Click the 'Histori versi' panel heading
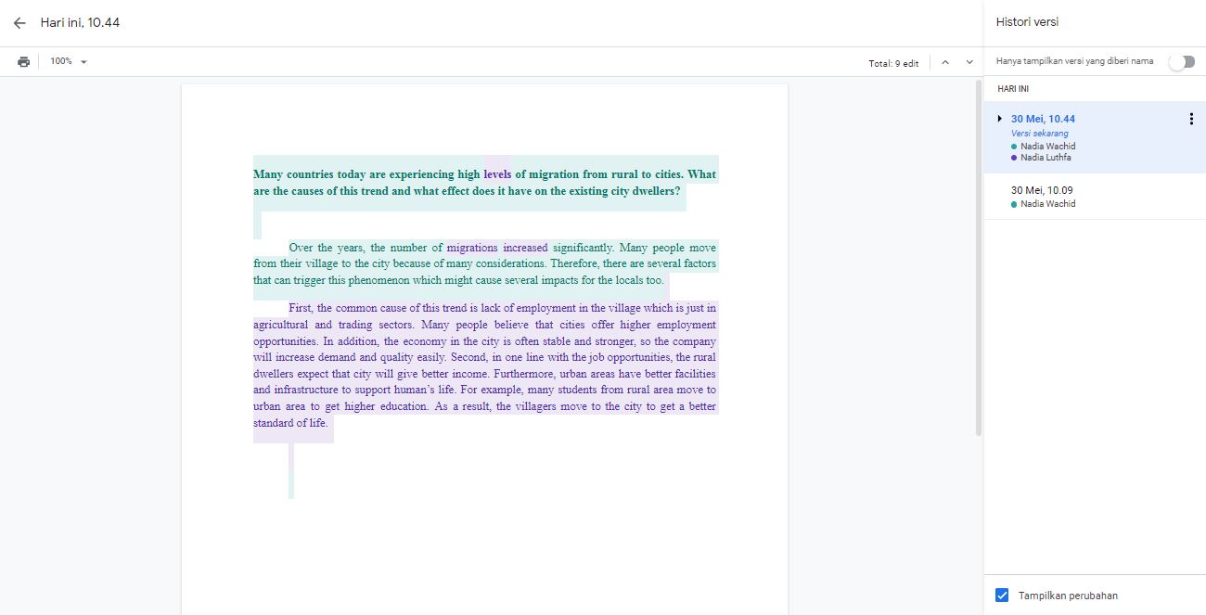The height and width of the screenshot is (615, 1206). click(x=1027, y=22)
